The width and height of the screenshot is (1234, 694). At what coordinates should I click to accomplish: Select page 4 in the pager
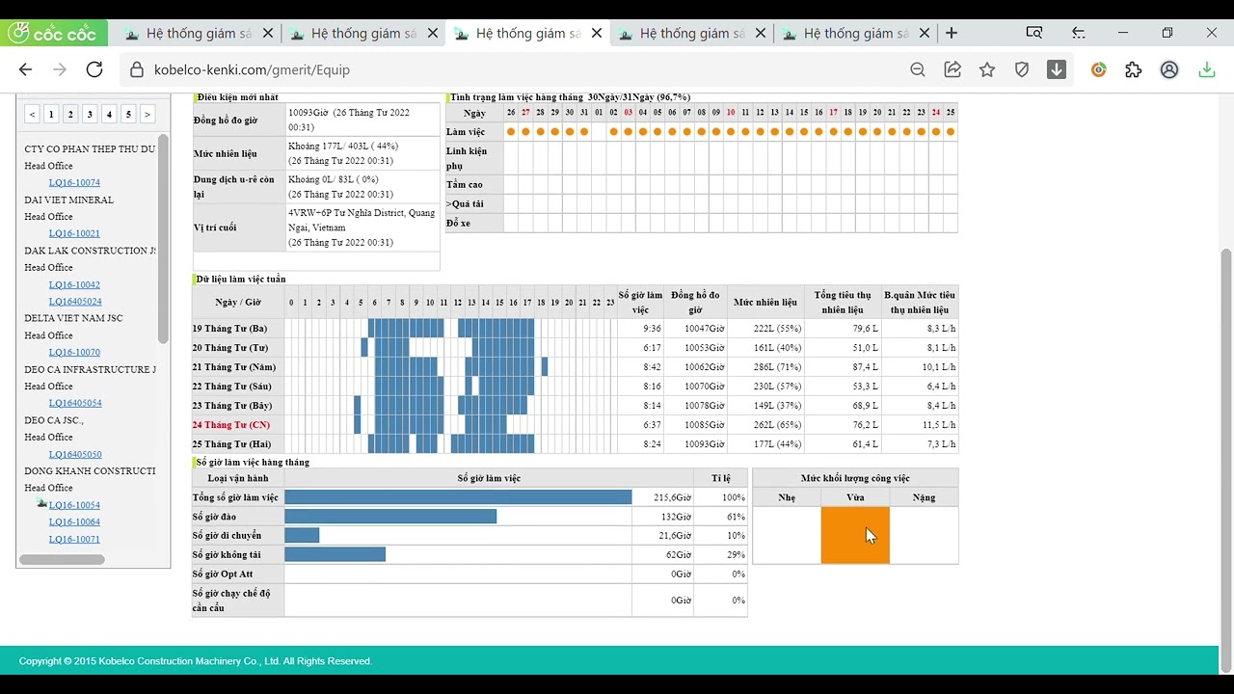109,114
